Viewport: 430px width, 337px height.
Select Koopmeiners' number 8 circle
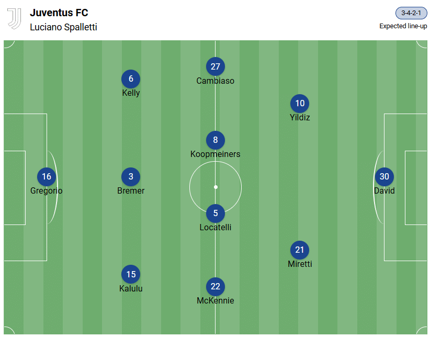point(216,140)
